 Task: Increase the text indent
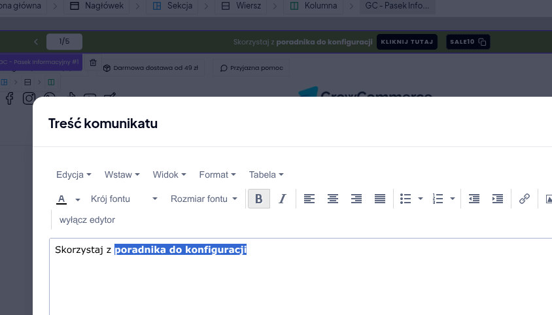coord(498,199)
